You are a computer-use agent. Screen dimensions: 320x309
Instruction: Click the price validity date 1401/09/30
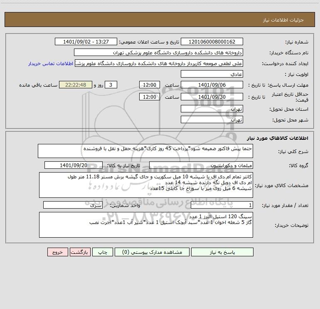click(x=212, y=97)
